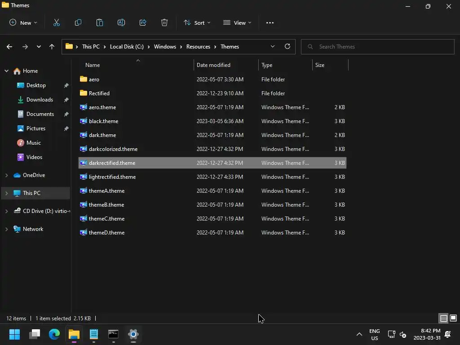Collapse the Home tree node
This screenshot has width=460, height=345.
click(6, 71)
